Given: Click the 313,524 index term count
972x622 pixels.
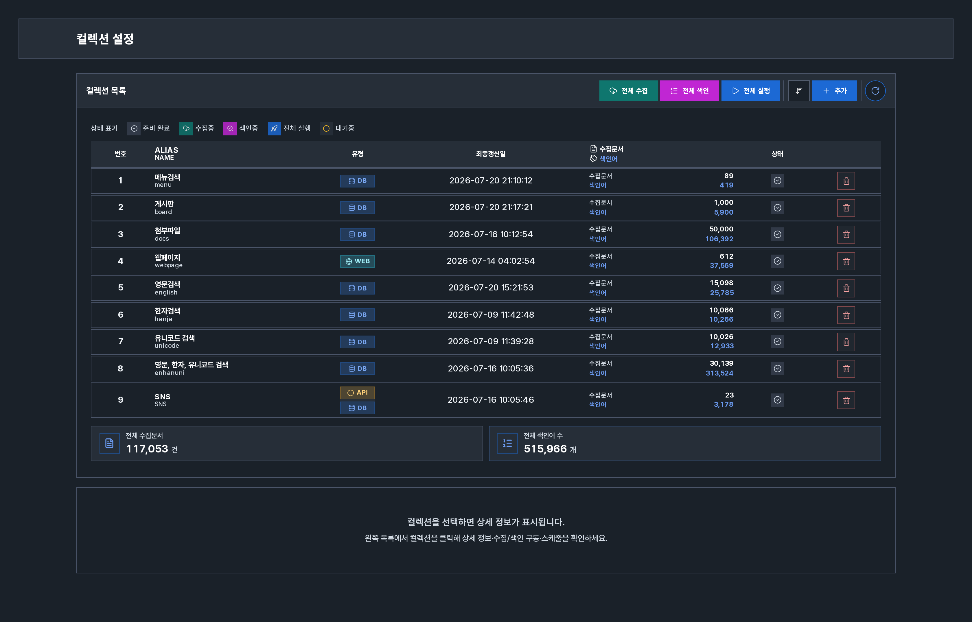Looking at the screenshot, I should click(719, 373).
